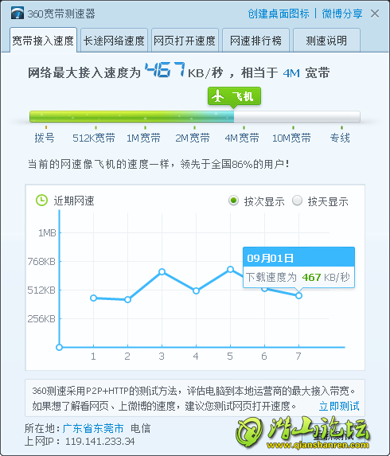Click the 近期网速 chart heading
This screenshot has height=456, width=390.
(74, 201)
